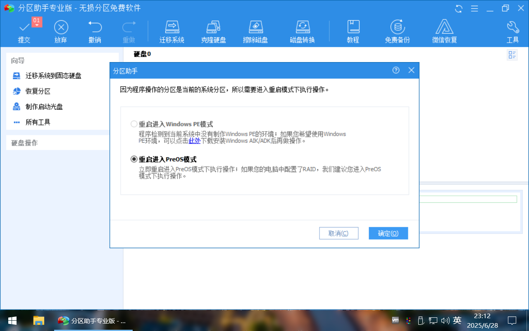529x331 pixels.
Task: Open 所有工具 in wizard sidebar
Action: [38, 122]
